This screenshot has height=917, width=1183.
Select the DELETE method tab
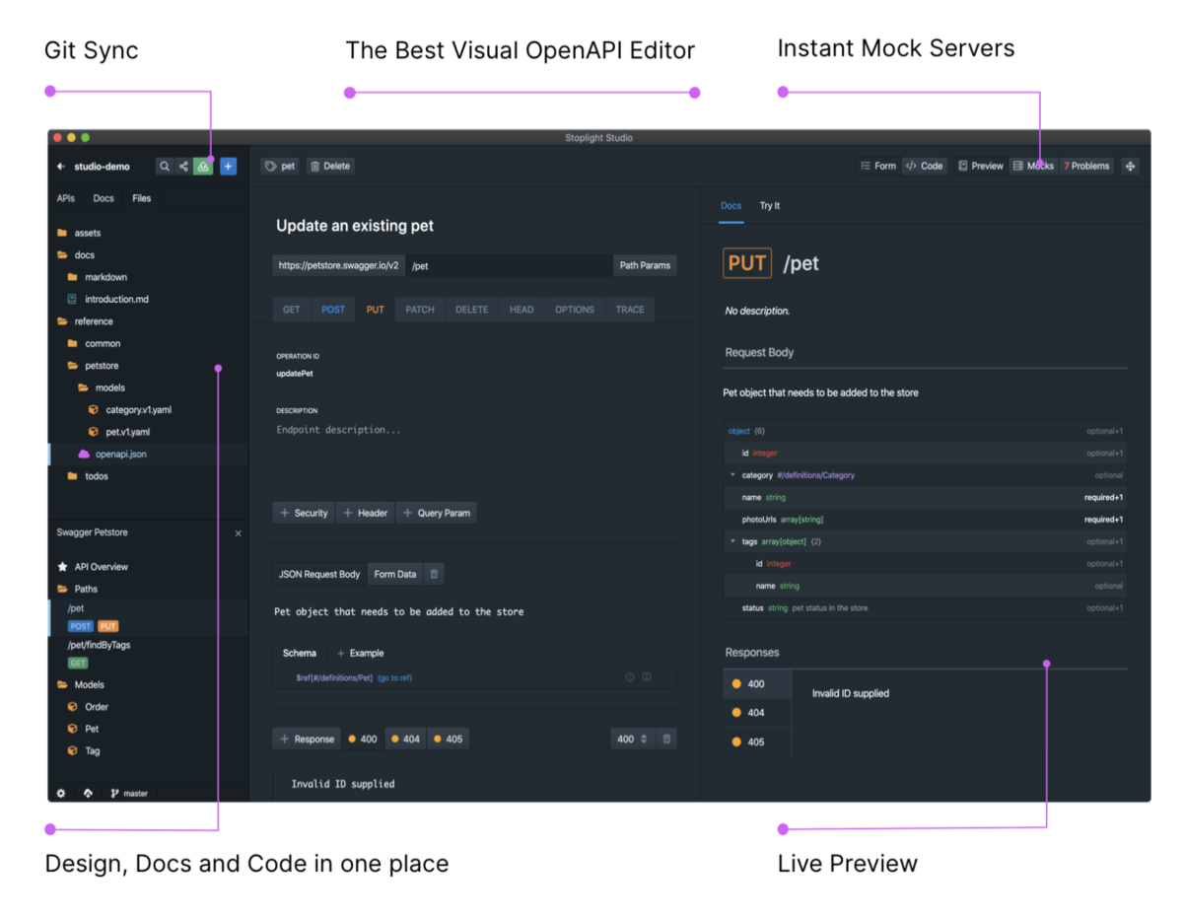point(471,310)
